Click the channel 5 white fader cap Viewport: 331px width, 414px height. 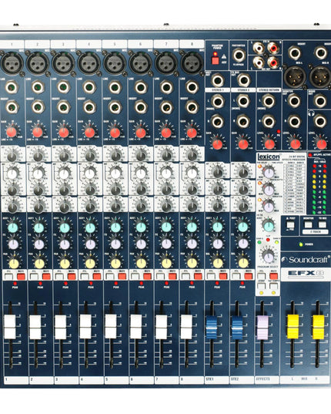pyautogui.click(x=111, y=326)
